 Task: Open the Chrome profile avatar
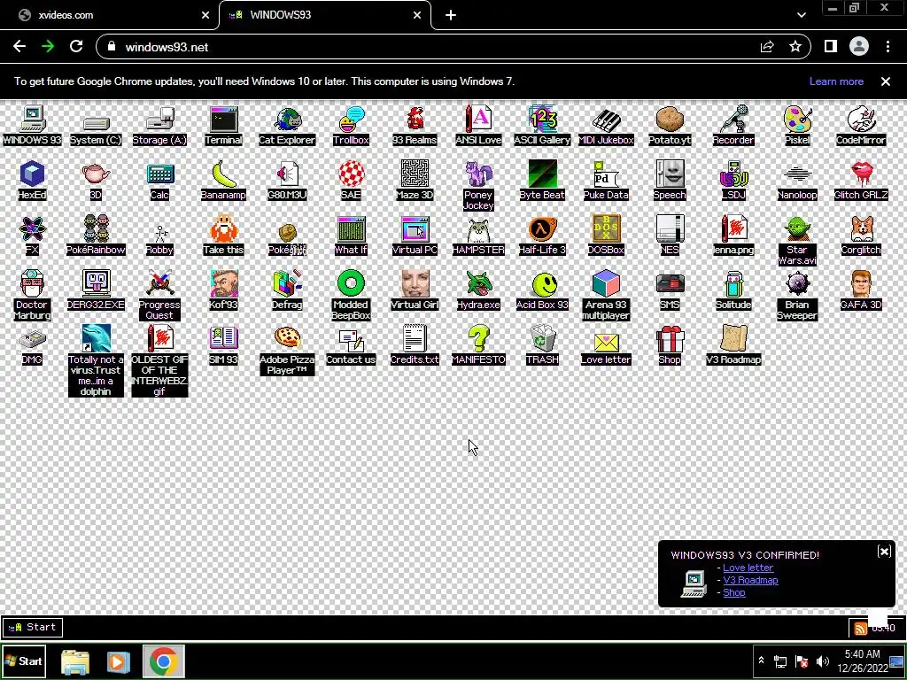(x=859, y=47)
